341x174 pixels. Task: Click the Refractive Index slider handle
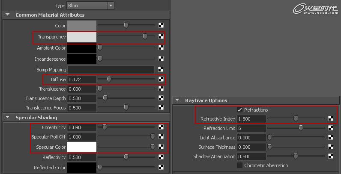point(296,119)
